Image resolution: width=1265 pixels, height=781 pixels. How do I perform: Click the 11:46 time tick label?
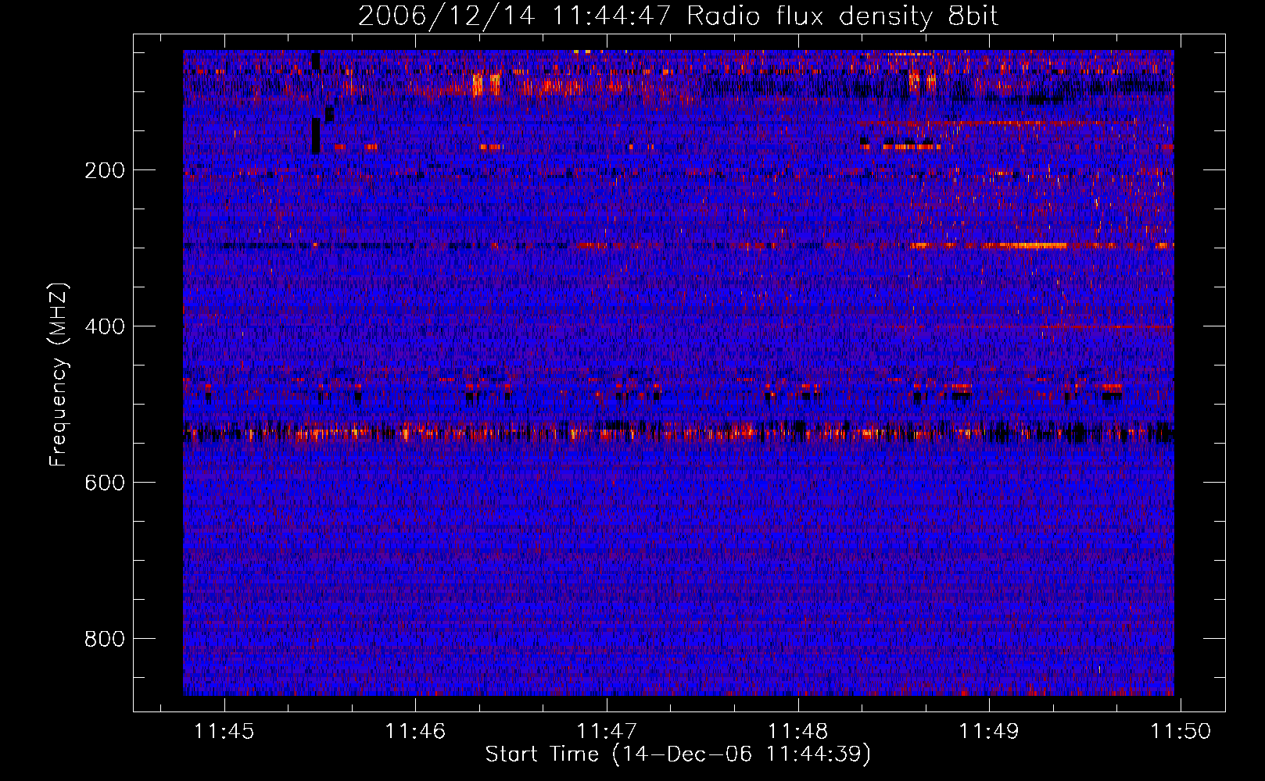click(x=415, y=731)
